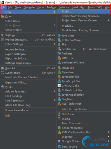Open the Run menu
This screenshot has width=111, height=149.
tap(83, 7)
